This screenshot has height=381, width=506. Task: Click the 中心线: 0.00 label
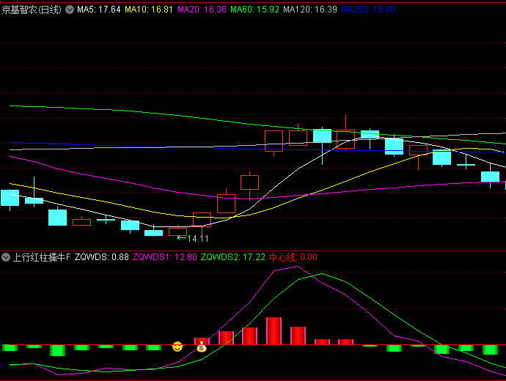[293, 257]
